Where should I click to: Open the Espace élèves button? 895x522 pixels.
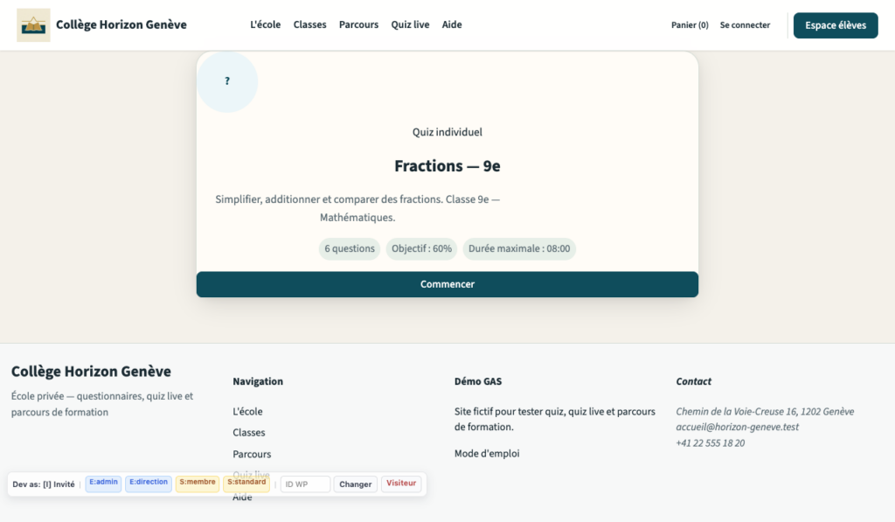click(836, 25)
